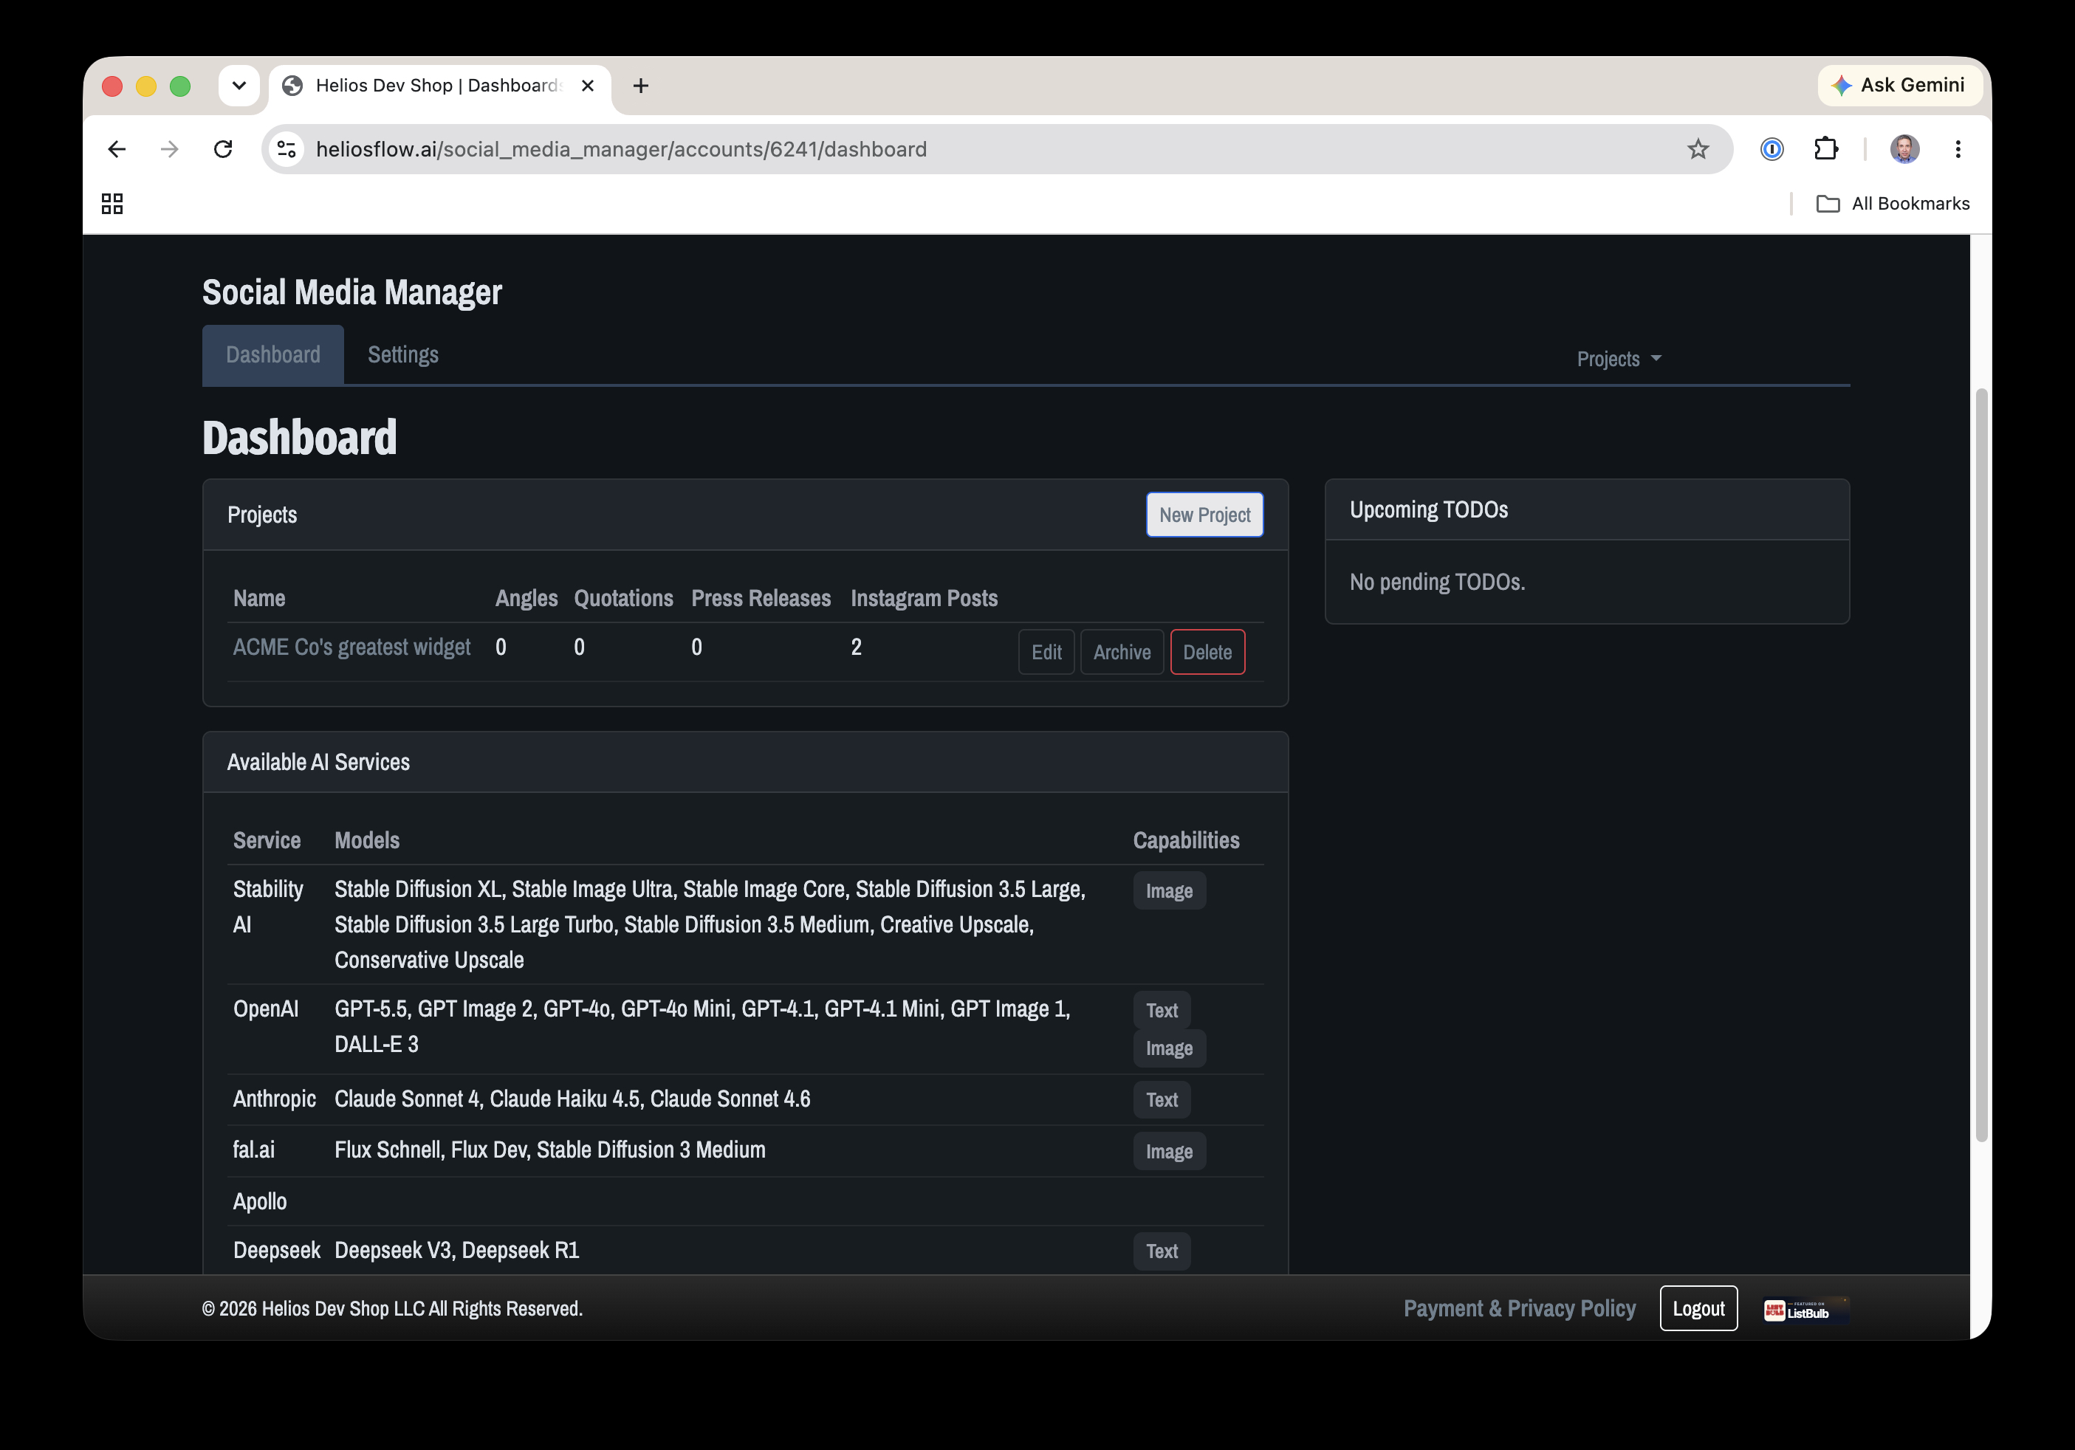Click the Press Releases column header
Viewport: 2075px width, 1450px height.
[x=761, y=598]
